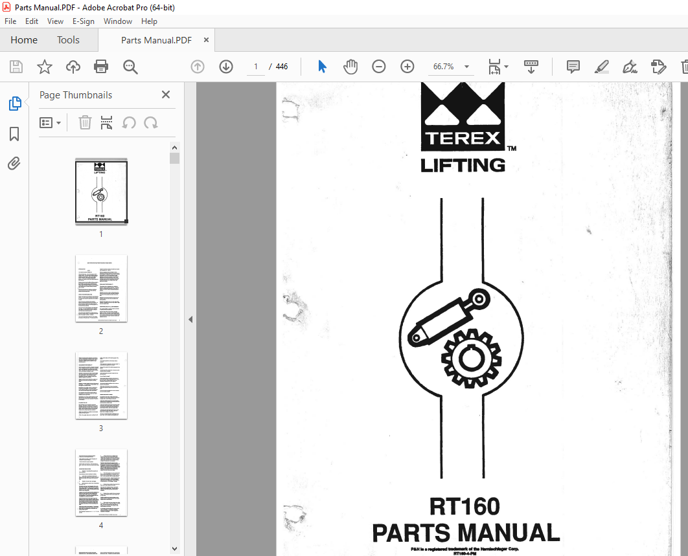Expand the page fit options arrow

(x=507, y=67)
